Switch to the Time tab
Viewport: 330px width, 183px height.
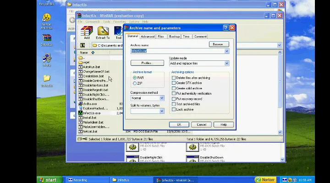pyautogui.click(x=186, y=36)
